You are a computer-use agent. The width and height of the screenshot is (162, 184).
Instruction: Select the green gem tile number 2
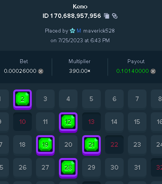pyautogui.click(x=22, y=100)
